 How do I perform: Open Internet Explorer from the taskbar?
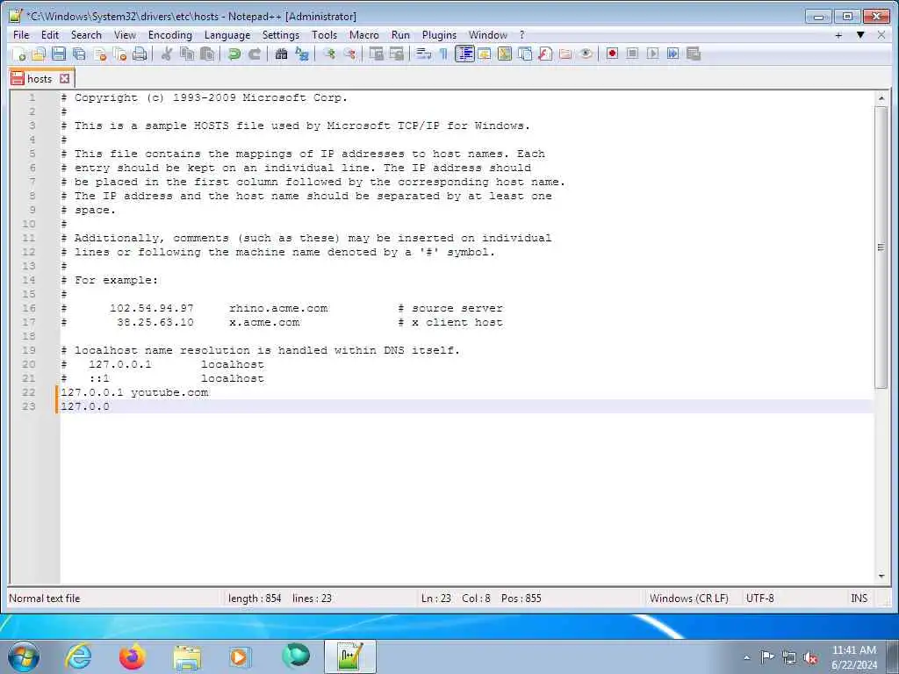tap(78, 656)
